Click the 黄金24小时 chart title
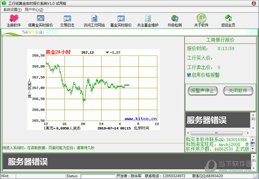Image resolution: width=259 pixels, height=179 pixels. pos(58,52)
